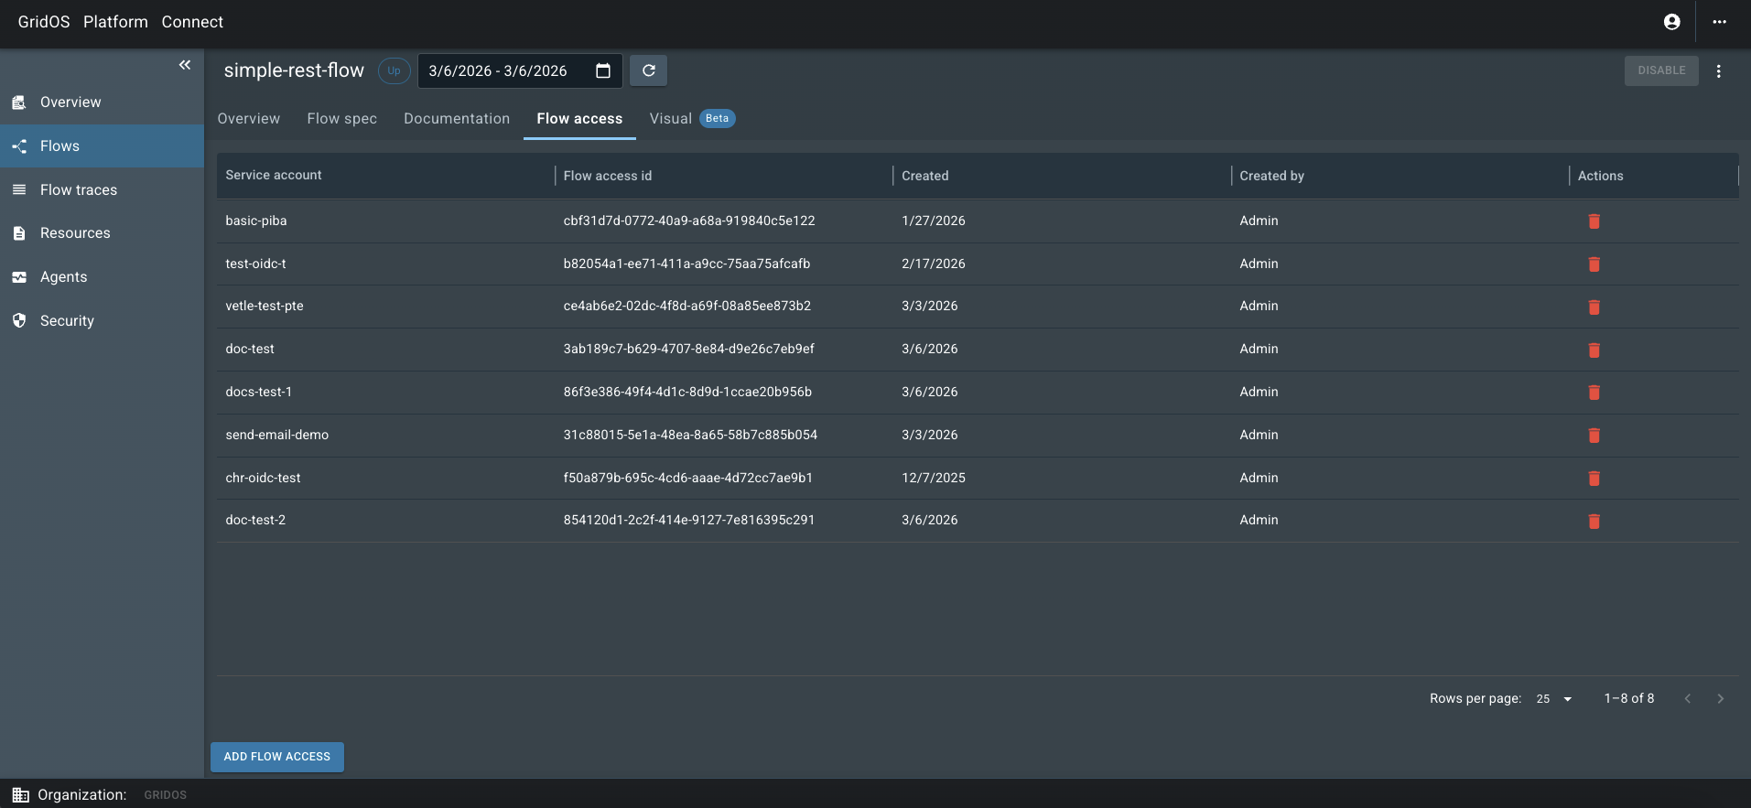The height and width of the screenshot is (808, 1751).
Task: Open the top bar ellipsis menu
Action: click(1720, 22)
